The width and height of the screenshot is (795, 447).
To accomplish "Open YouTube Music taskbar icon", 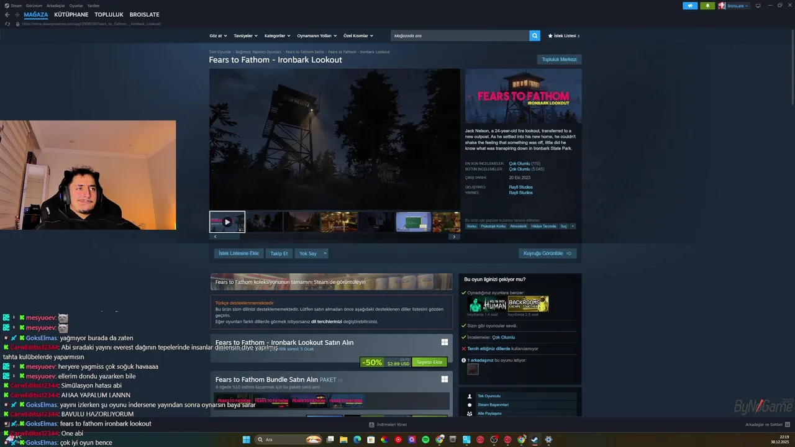I will (398, 440).
